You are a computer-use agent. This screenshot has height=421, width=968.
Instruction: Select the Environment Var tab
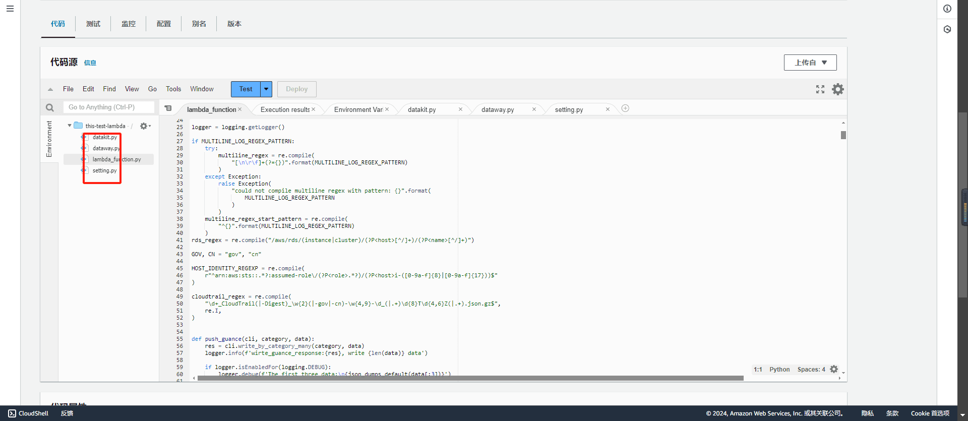358,109
